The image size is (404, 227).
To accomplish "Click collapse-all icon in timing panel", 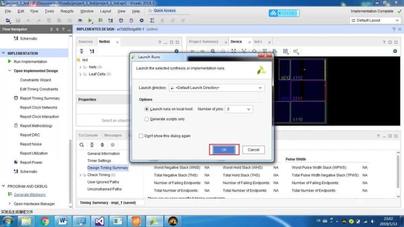I will [92, 145].
